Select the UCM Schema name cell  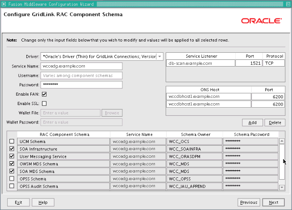[63, 142]
